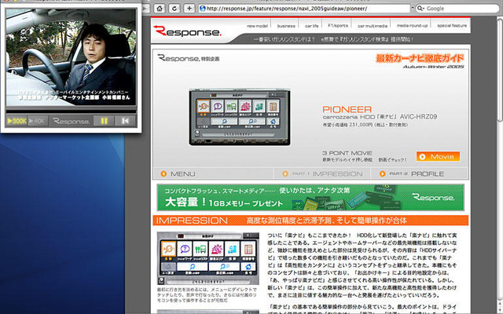
Task: Select the 40K bitrate in video player
Action: [x=38, y=121]
